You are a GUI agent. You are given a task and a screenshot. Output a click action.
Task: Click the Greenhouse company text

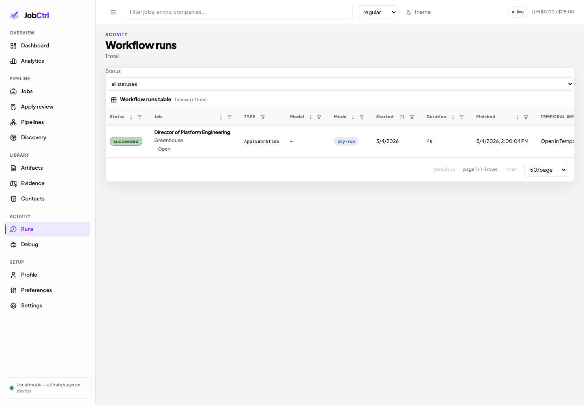click(x=169, y=141)
